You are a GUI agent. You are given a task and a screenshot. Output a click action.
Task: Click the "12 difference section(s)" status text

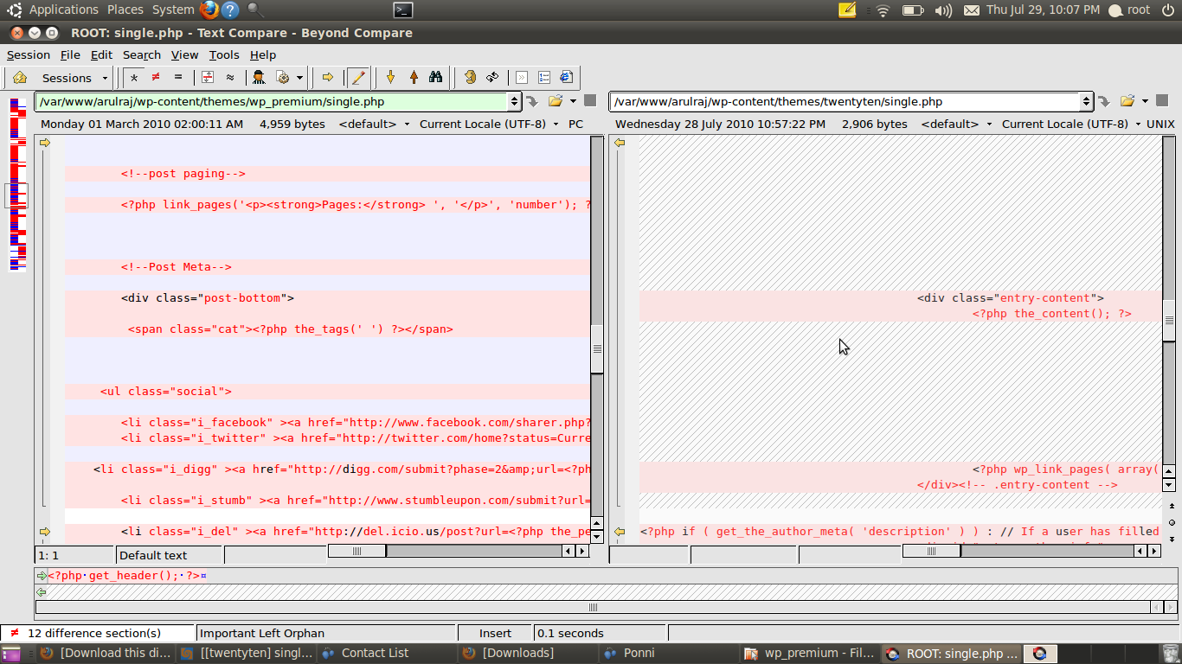93,633
